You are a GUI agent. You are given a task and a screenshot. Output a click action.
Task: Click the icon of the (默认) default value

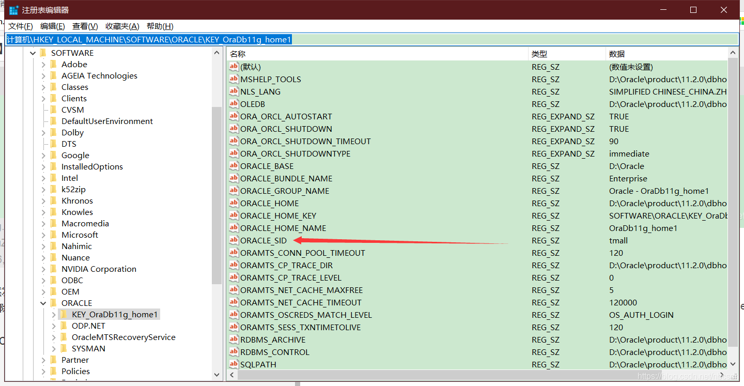pos(234,67)
